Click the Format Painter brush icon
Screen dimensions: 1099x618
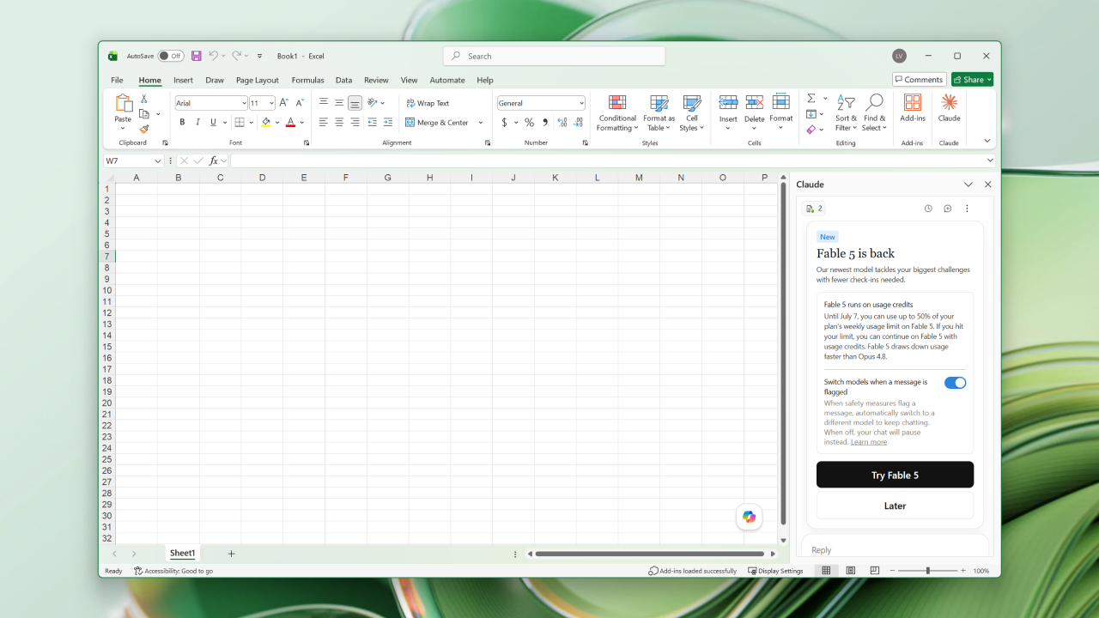[x=144, y=129]
